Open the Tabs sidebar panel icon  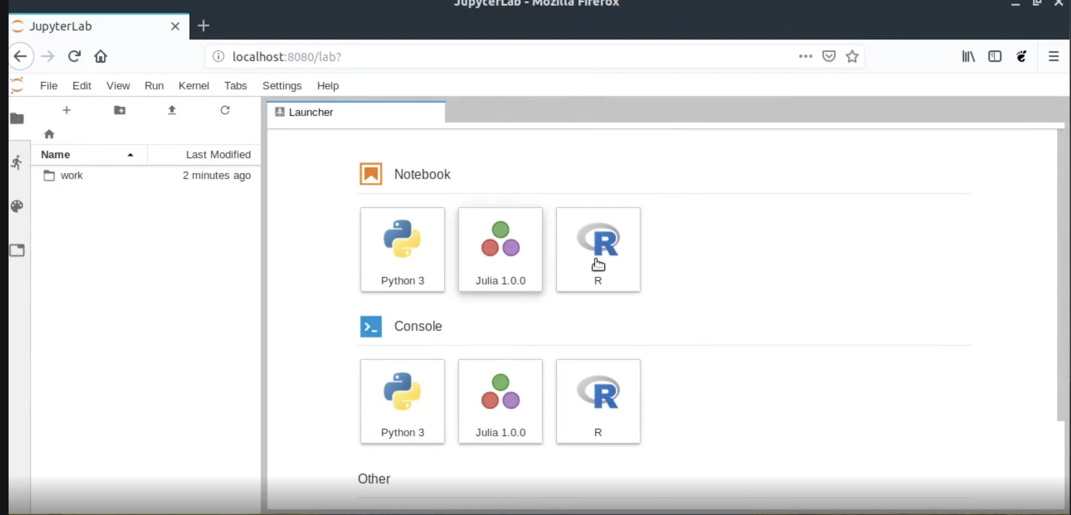[17, 250]
